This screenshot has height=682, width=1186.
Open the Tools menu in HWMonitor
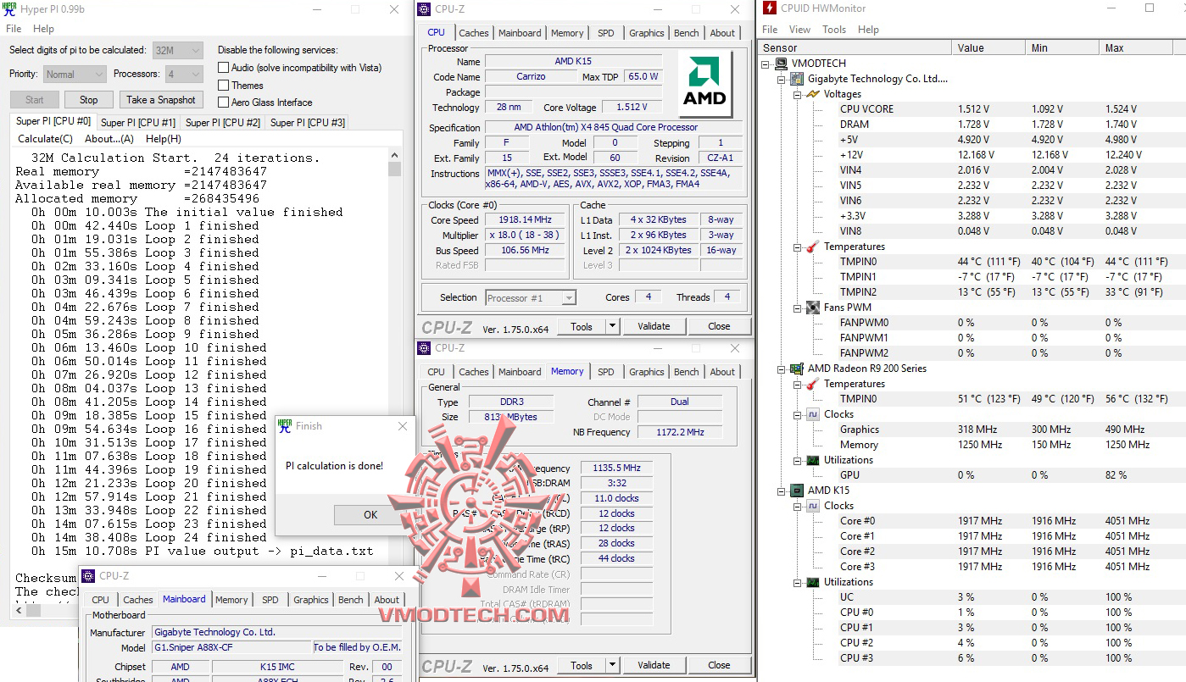point(834,29)
